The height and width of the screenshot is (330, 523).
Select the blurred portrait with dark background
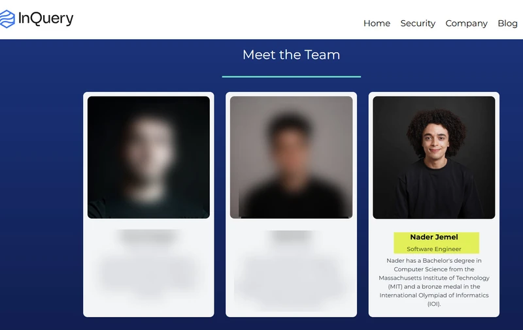coord(148,157)
